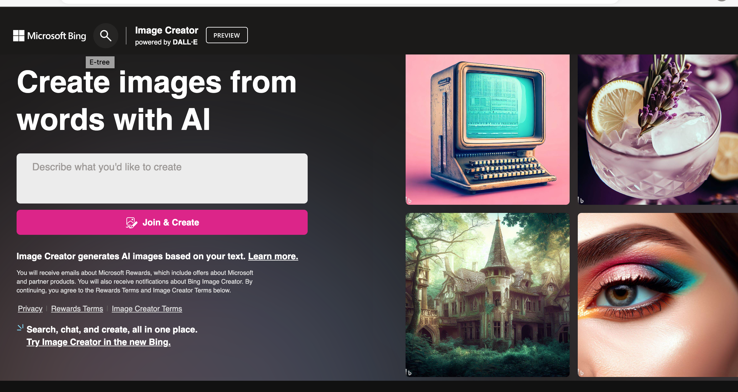This screenshot has width=738, height=392.
Task: Click the image brush icon in Join & Create
Action: click(131, 223)
